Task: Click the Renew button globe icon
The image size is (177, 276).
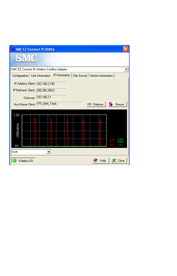Action: coord(111,104)
